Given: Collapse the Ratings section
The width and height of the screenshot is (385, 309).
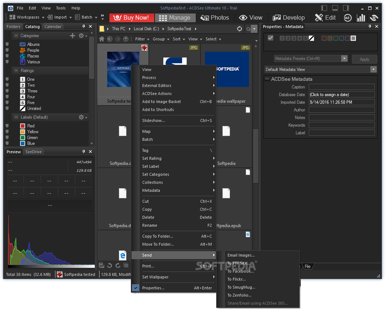Looking at the screenshot, I should click(16, 71).
